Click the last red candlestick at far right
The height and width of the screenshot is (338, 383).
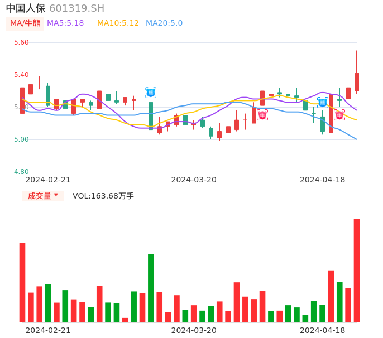click(x=357, y=81)
